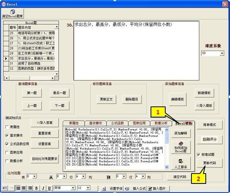Uncheck the 公式函数应用 checkbox

(7, 144)
